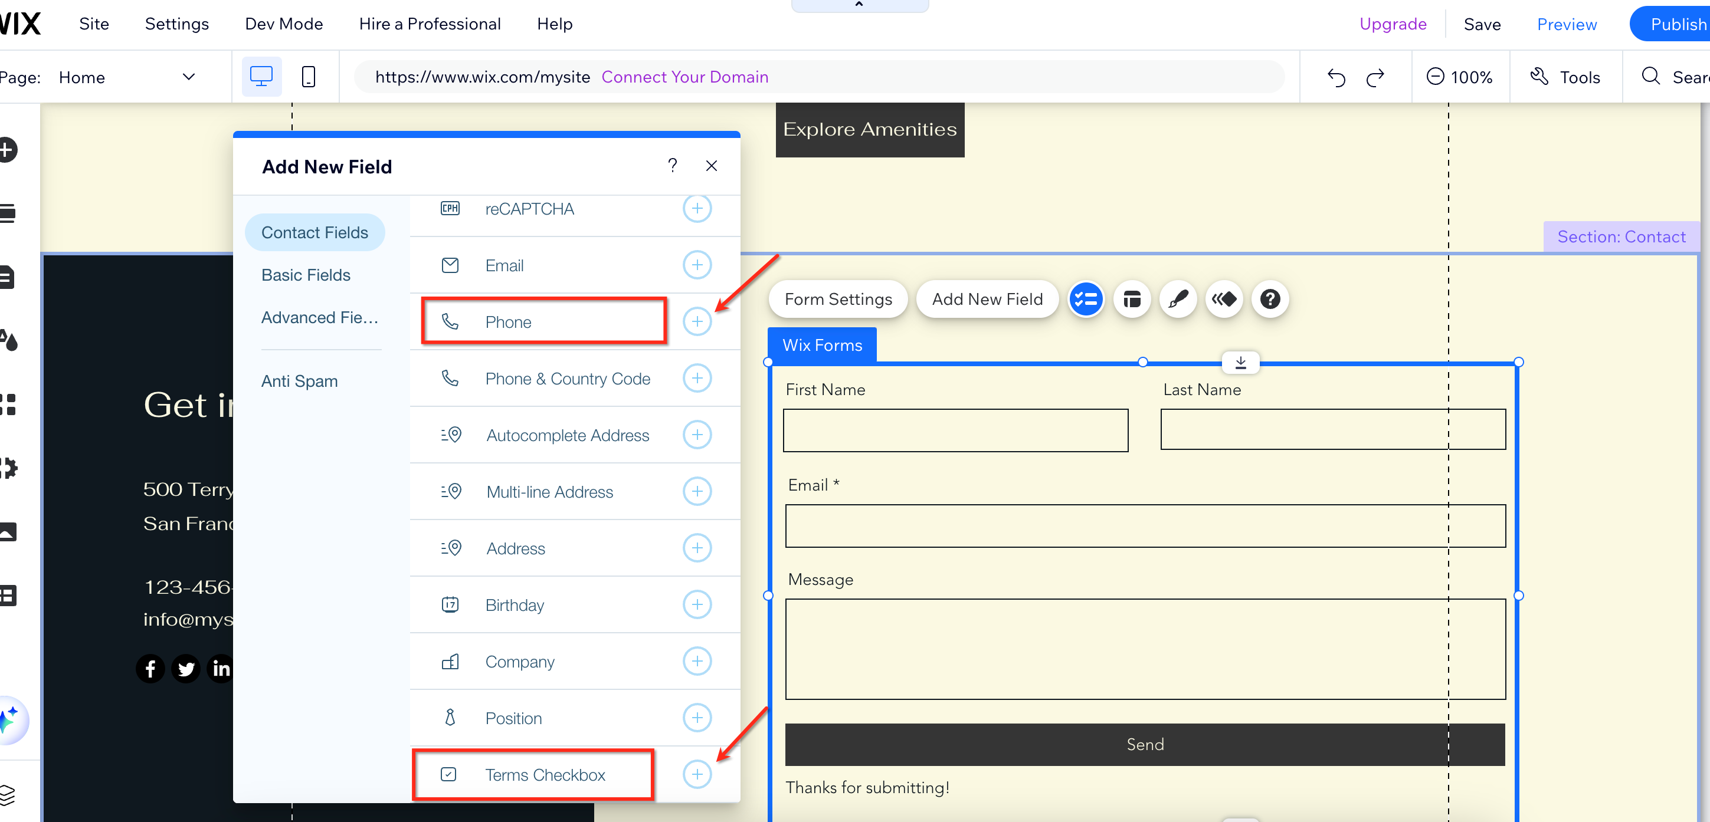Open Add New Field help question mark
Image resolution: width=1710 pixels, height=822 pixels.
pos(673,166)
